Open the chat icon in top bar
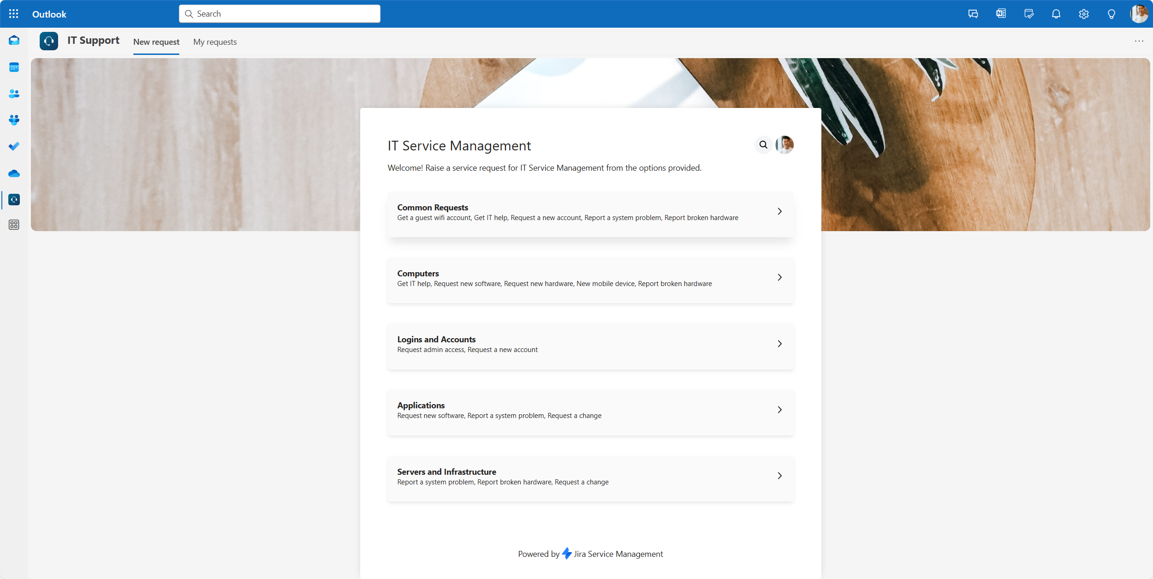 (973, 14)
